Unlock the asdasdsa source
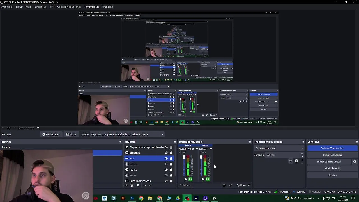This screenshot has height=202, width=359. pyautogui.click(x=171, y=153)
